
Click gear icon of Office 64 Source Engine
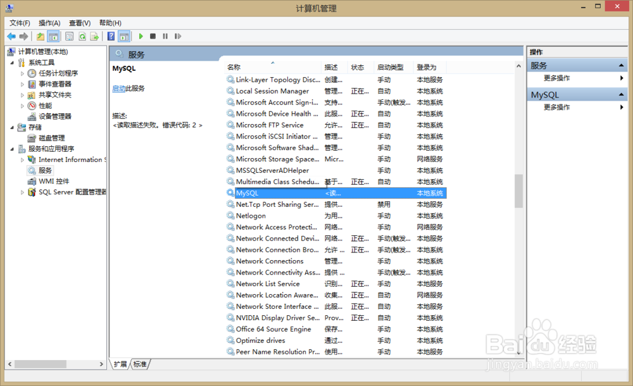230,329
